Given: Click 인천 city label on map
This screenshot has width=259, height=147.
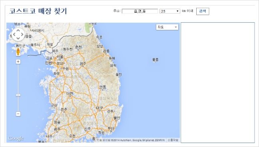Looking at the screenshot, I should pos(48,63).
